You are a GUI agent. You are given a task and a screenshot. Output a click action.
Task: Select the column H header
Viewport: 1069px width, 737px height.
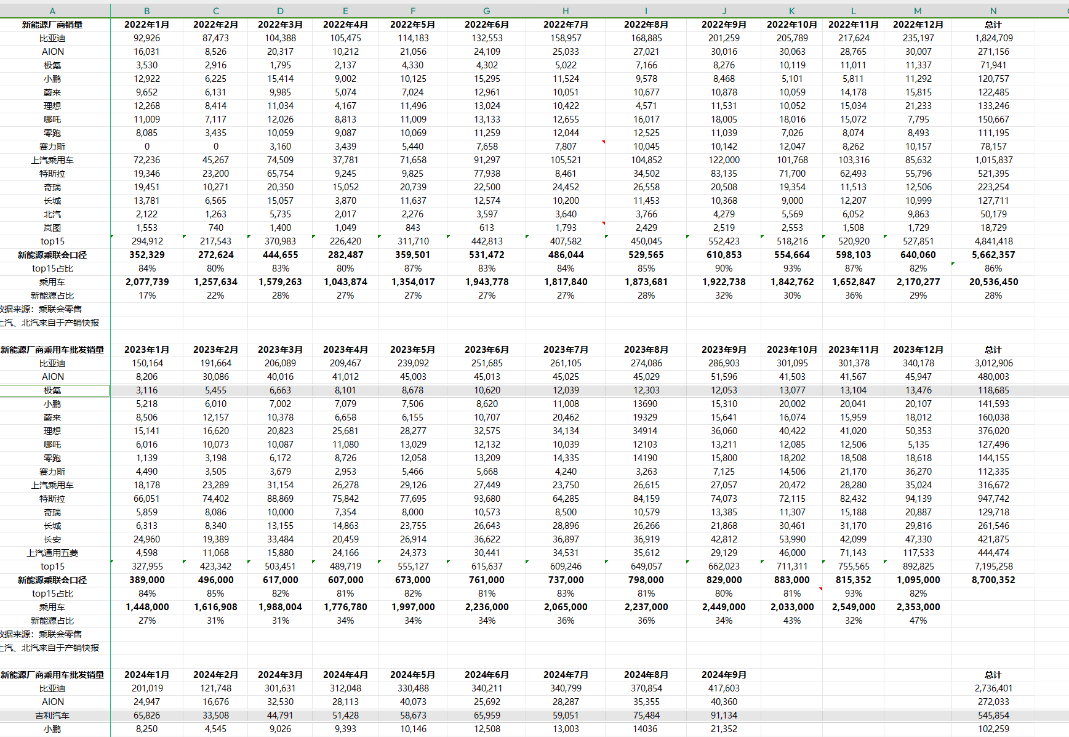[566, 11]
